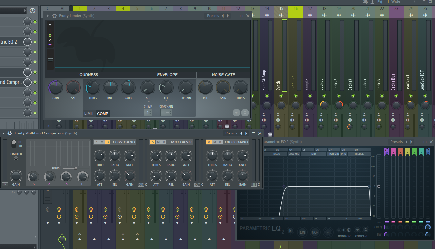Toggle the white curve display icon in Limiter

50,39
